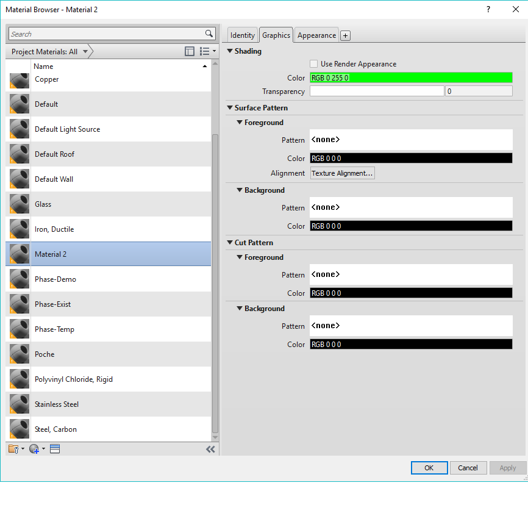Click the Transparency value field

click(x=479, y=91)
